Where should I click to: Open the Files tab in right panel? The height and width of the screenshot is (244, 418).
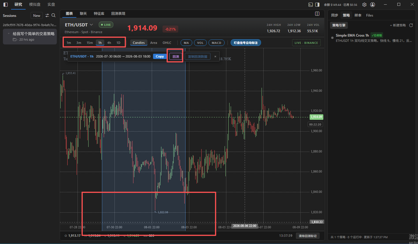370,15
